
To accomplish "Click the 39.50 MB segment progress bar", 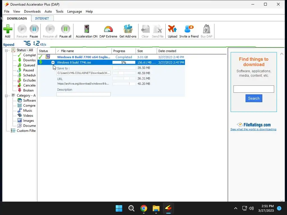I will coord(124,68).
